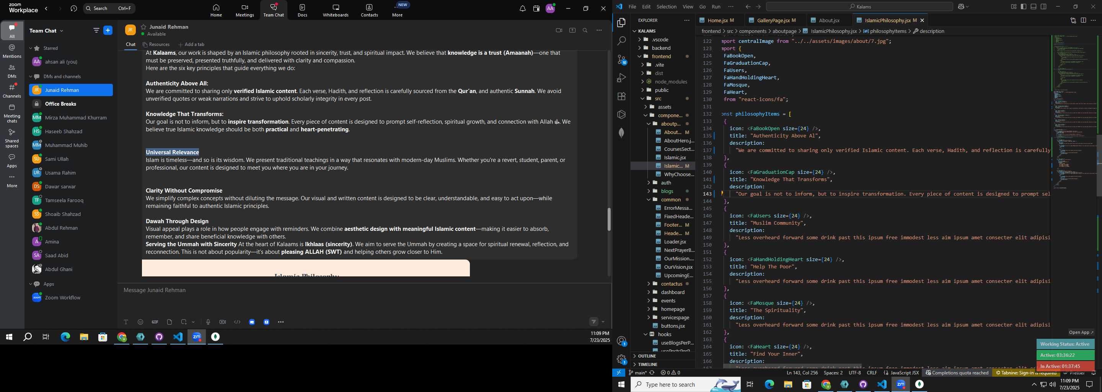
Task: Toggle VS Code secondary sidebar layout
Action: tap(1044, 7)
